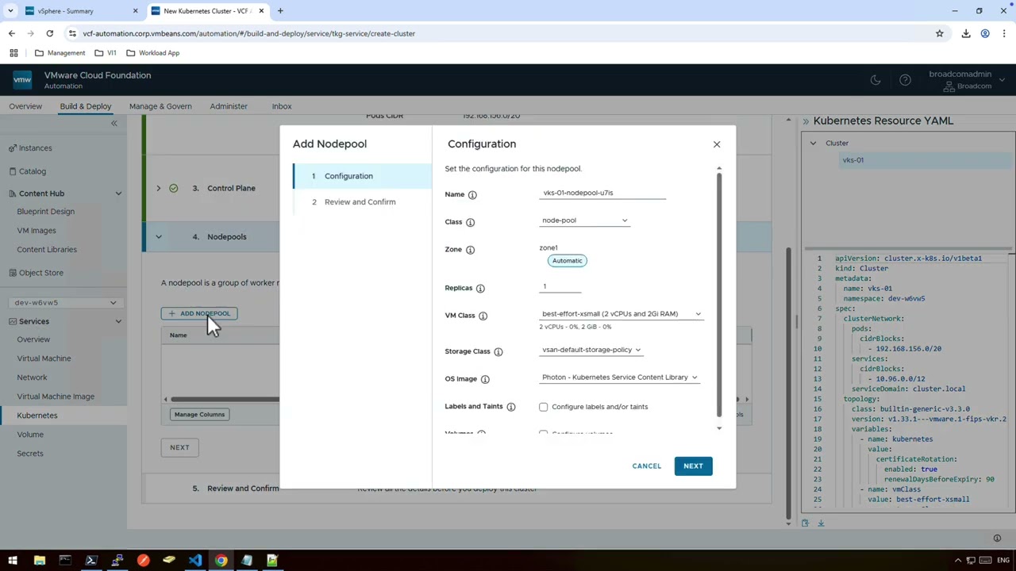1016x571 pixels.
Task: Open the node-pool Class dropdown
Action: pos(584,220)
